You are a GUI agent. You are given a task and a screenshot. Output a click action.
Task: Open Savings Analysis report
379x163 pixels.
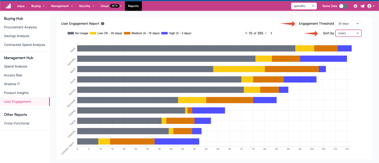pos(17,36)
